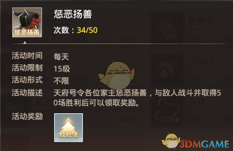This screenshot has width=233, height=151.
Task: Click the 惩恶扬善 activity icon
Action: click(x=27, y=22)
